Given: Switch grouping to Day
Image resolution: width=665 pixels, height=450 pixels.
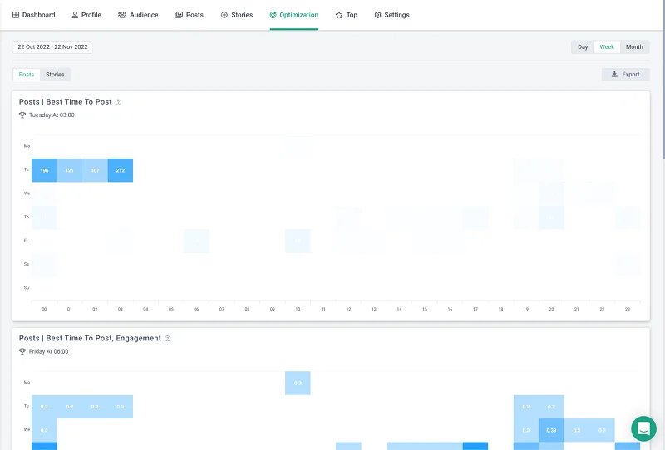Looking at the screenshot, I should coord(583,47).
